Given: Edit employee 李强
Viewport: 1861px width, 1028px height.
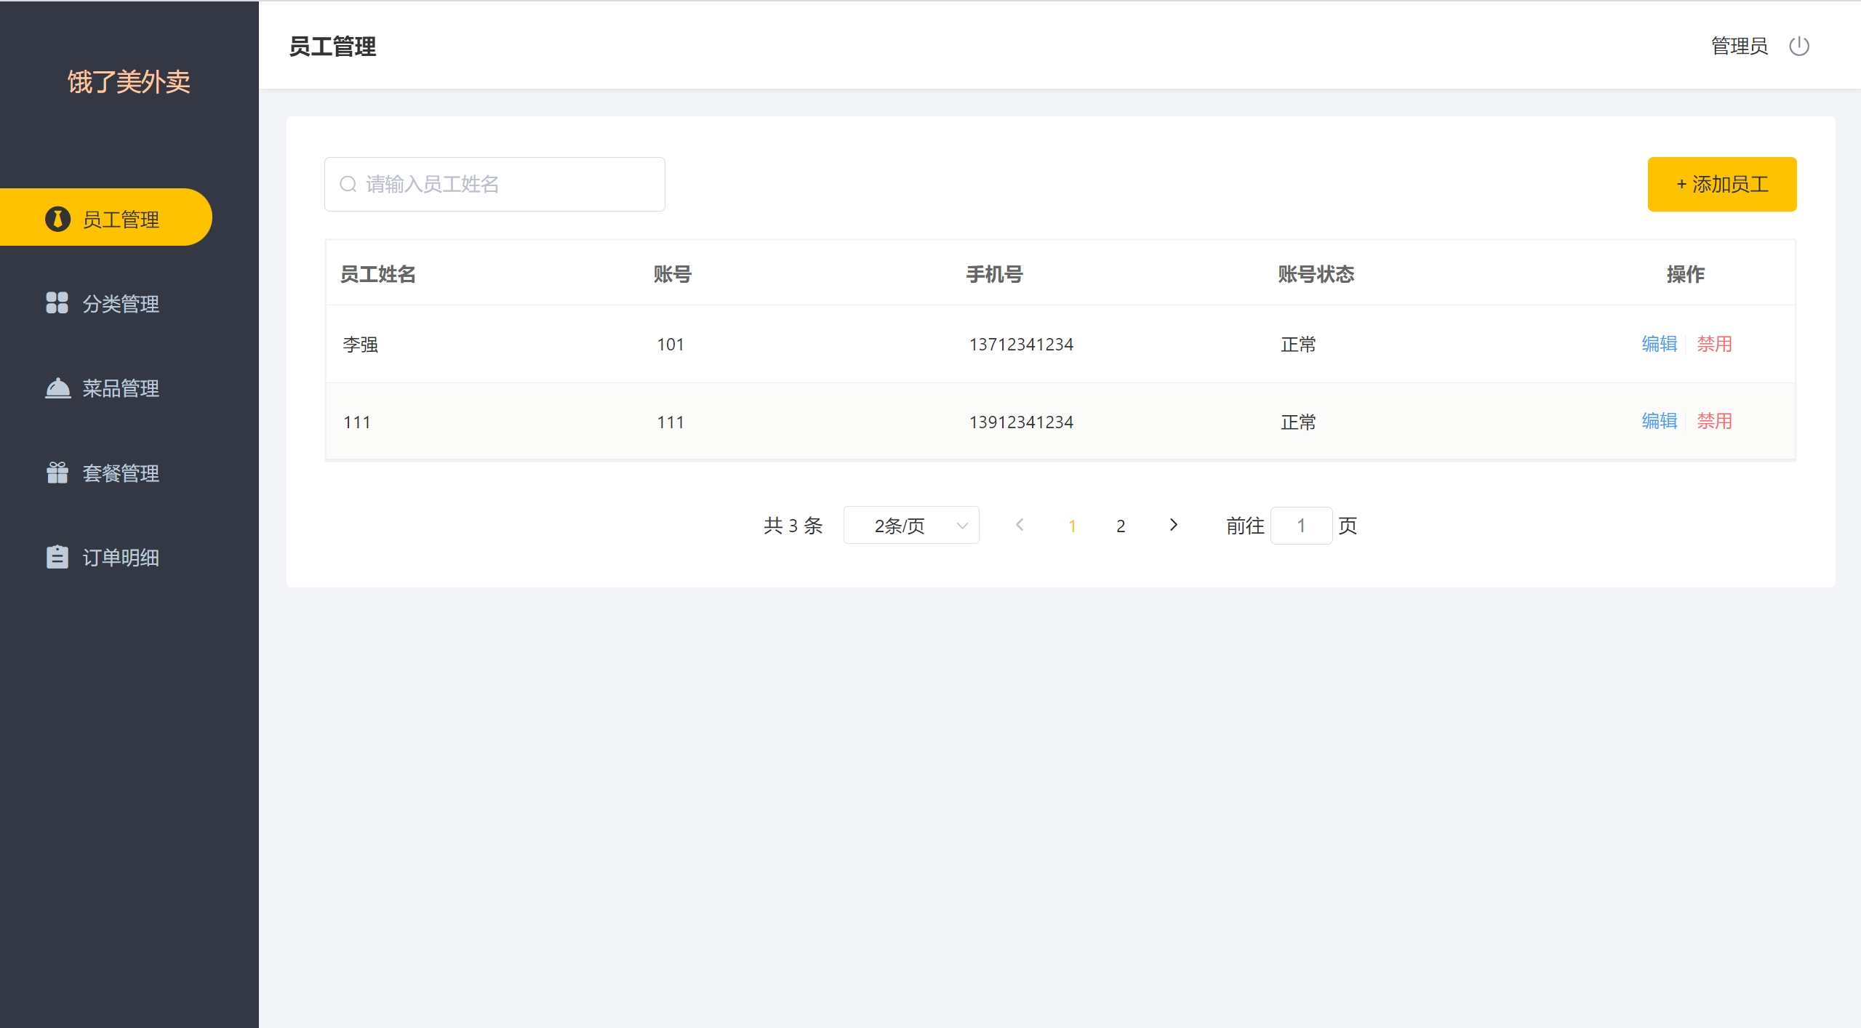Looking at the screenshot, I should tap(1659, 344).
